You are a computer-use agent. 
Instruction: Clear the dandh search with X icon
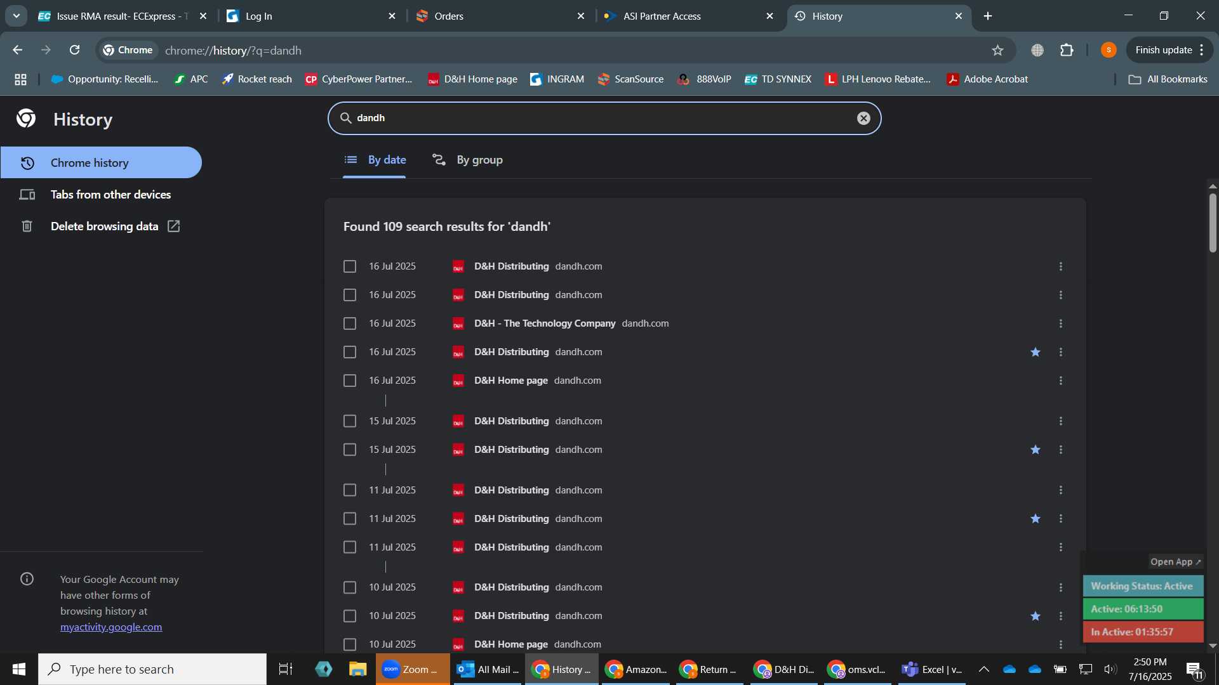(863, 118)
